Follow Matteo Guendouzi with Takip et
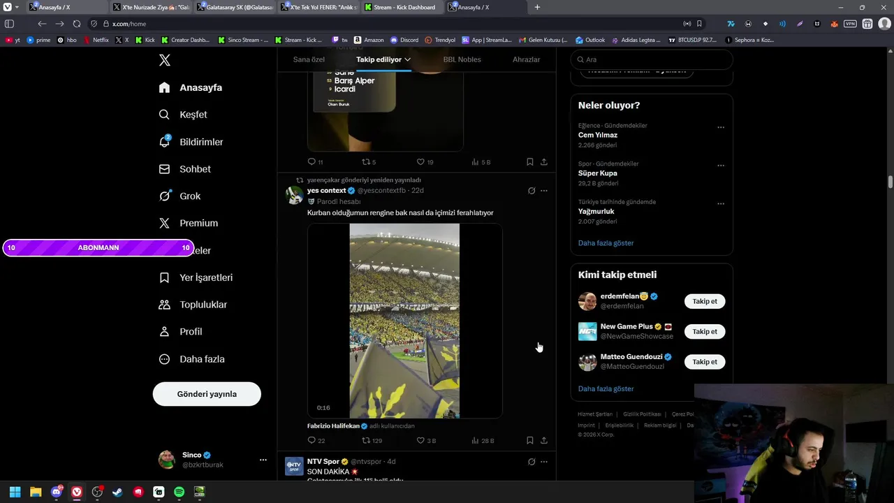The image size is (894, 503). tap(705, 362)
